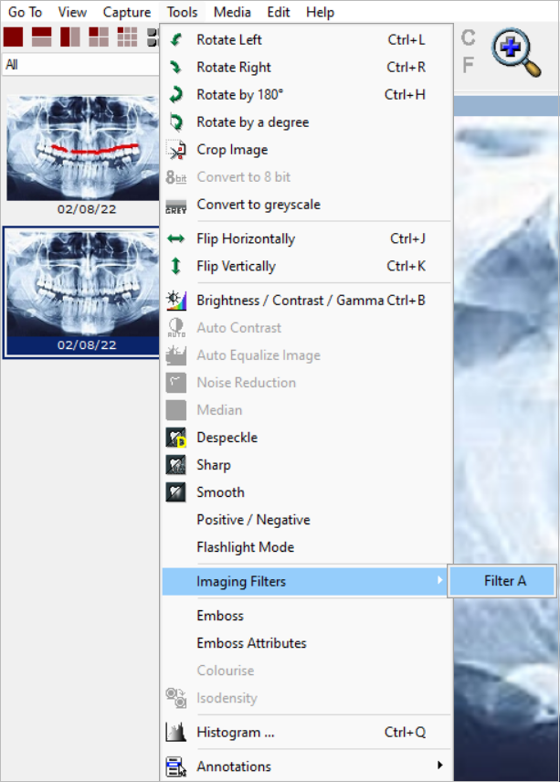Click the Flip Horizontally arrow icon
Image resolution: width=560 pixels, height=782 pixels.
tap(176, 239)
